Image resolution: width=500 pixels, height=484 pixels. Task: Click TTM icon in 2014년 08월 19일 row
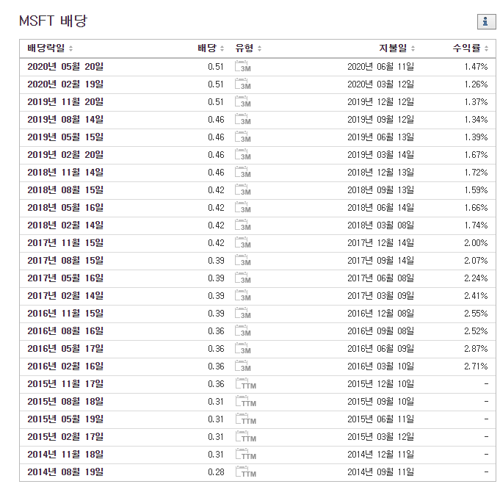[246, 472]
